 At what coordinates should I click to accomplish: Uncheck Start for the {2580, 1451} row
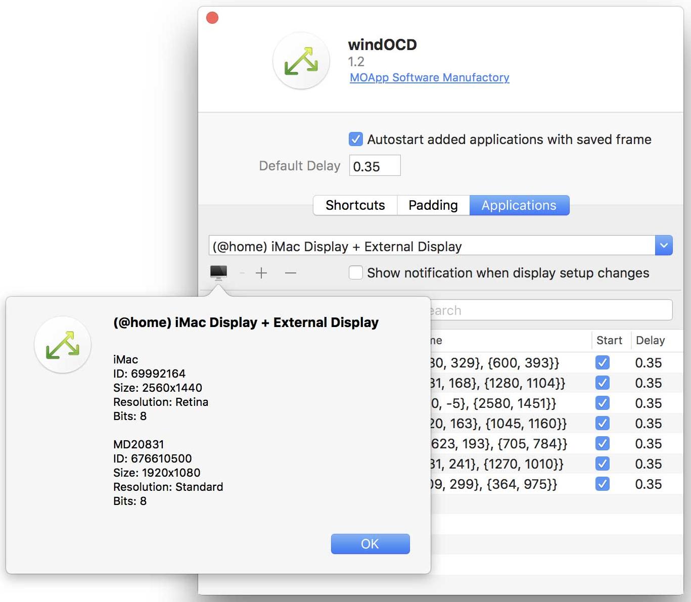[603, 403]
